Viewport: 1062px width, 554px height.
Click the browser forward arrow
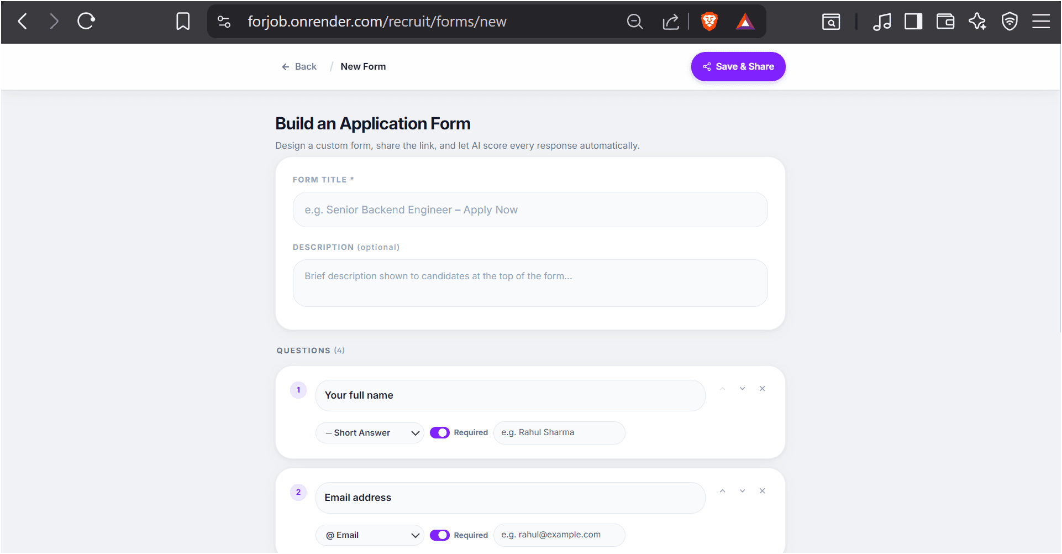click(x=54, y=22)
